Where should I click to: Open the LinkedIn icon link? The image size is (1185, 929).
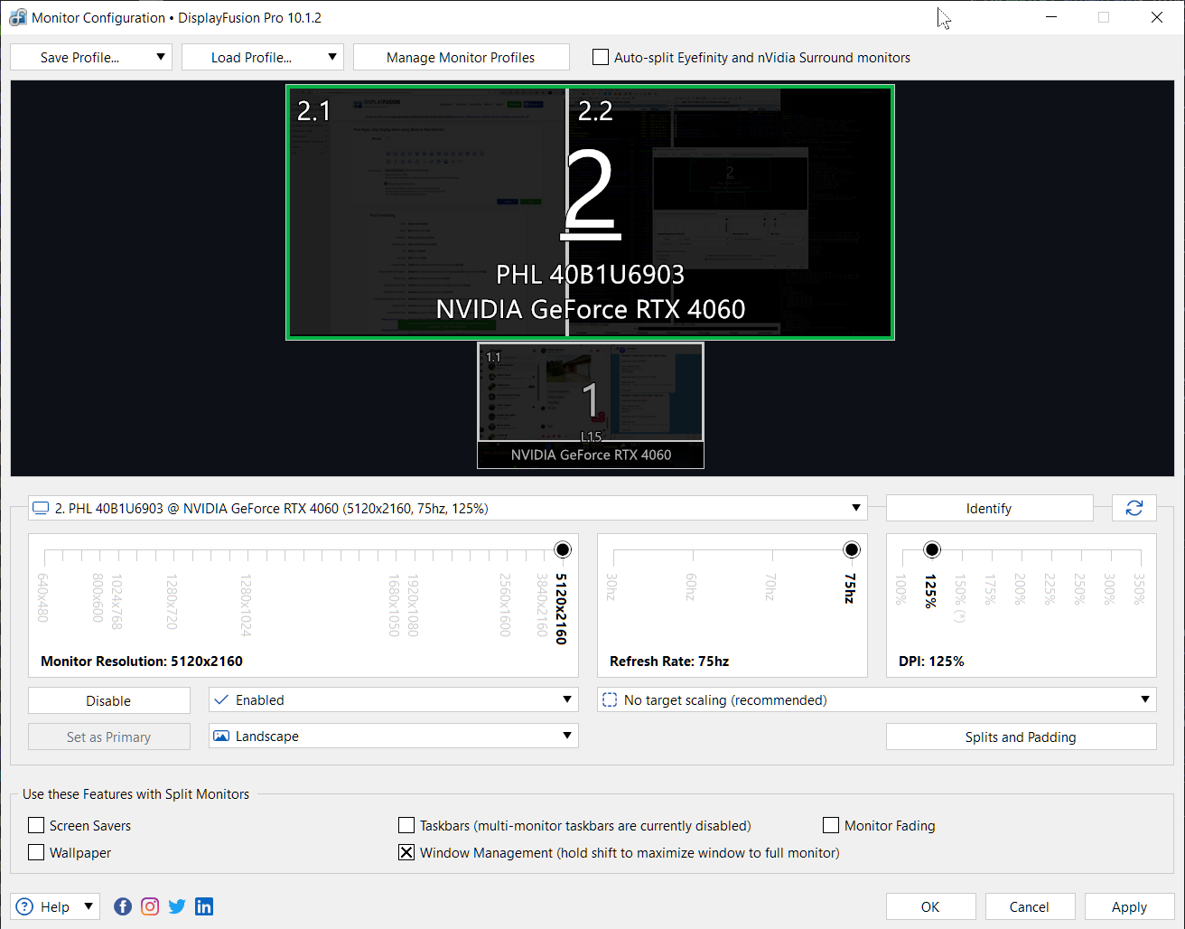point(204,906)
